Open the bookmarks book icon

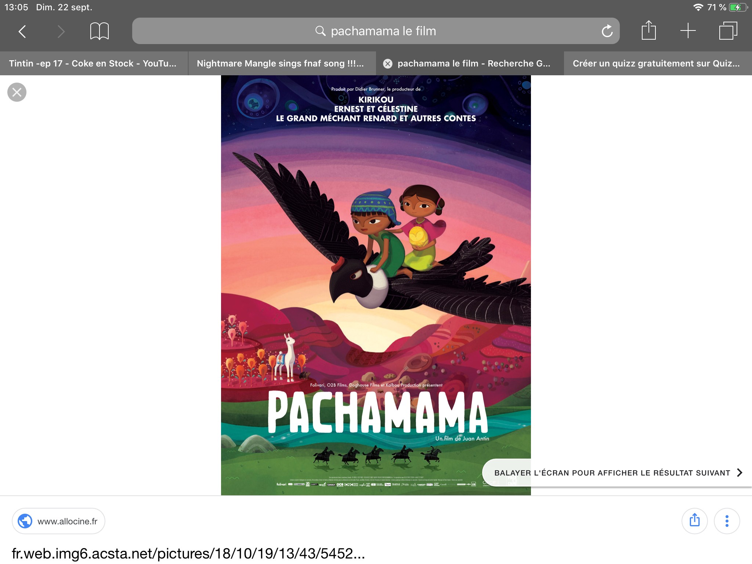click(x=100, y=31)
